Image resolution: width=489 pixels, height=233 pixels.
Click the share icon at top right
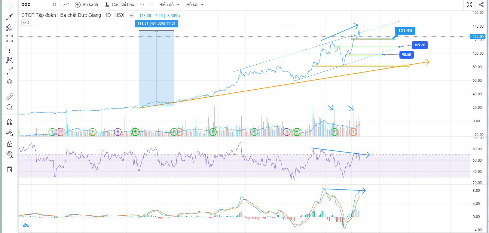tap(481, 5)
